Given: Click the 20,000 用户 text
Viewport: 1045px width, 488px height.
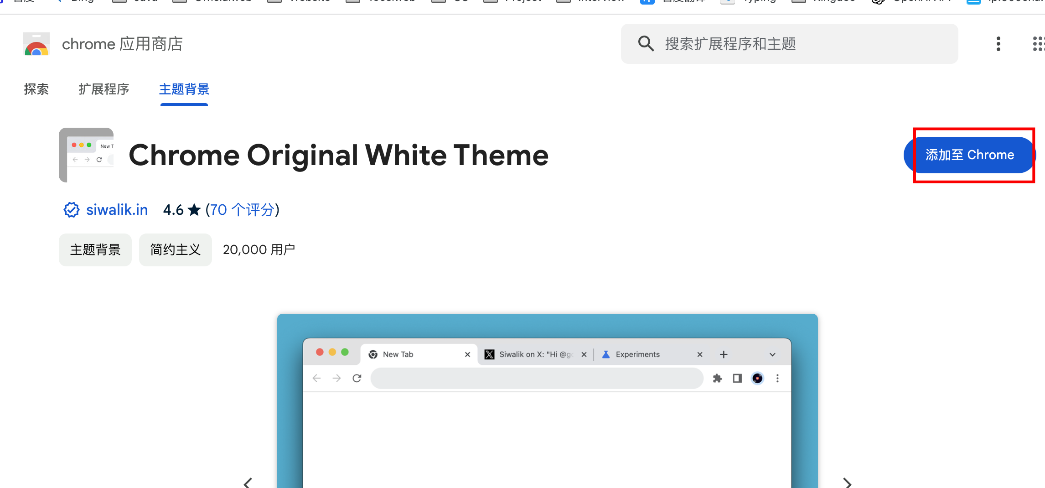Looking at the screenshot, I should point(259,249).
